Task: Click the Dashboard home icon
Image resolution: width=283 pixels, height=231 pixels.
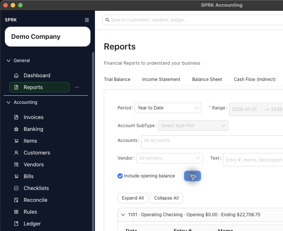Action: coord(16,75)
